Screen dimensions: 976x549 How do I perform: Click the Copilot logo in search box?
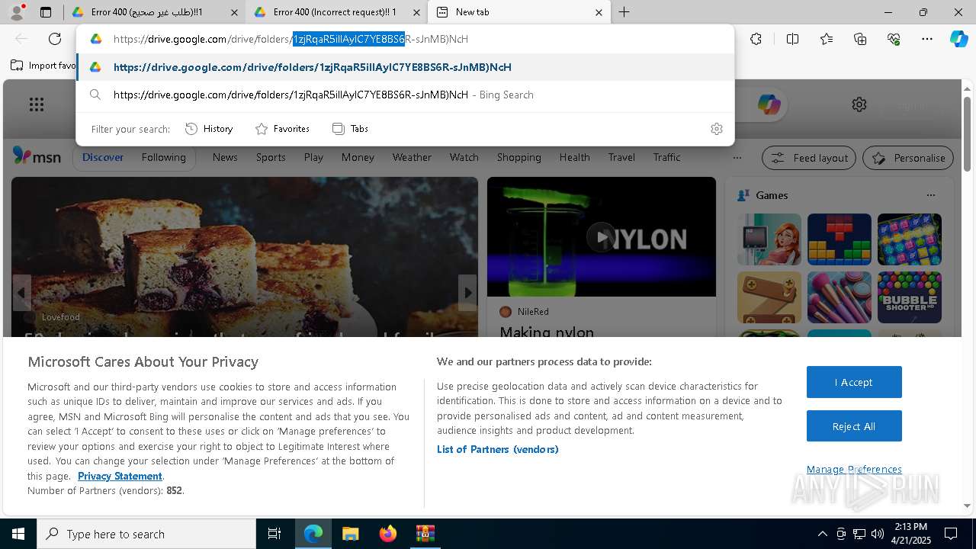(x=769, y=104)
